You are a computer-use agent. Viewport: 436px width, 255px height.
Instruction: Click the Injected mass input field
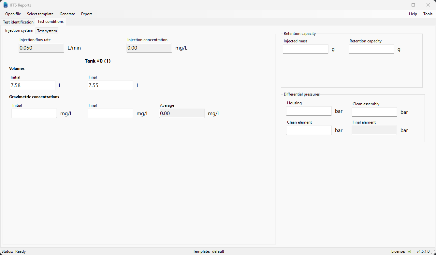click(x=306, y=49)
